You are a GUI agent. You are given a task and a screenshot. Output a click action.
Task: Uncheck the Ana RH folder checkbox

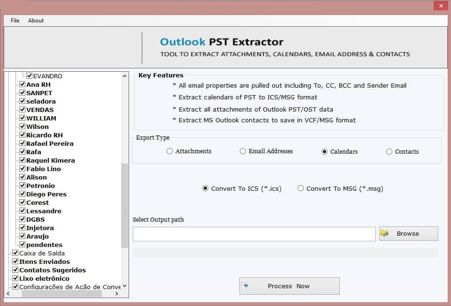tap(23, 84)
